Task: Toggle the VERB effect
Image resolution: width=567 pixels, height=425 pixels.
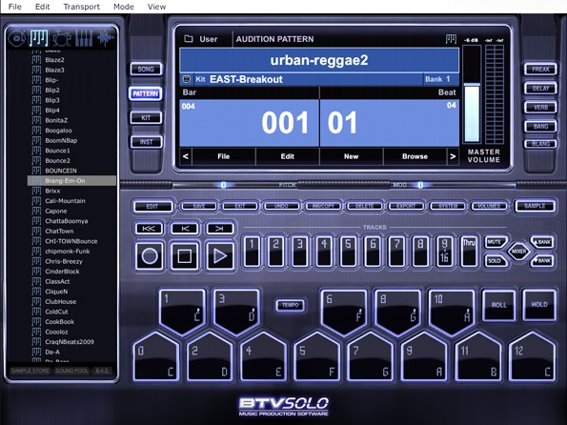Action: tap(540, 108)
